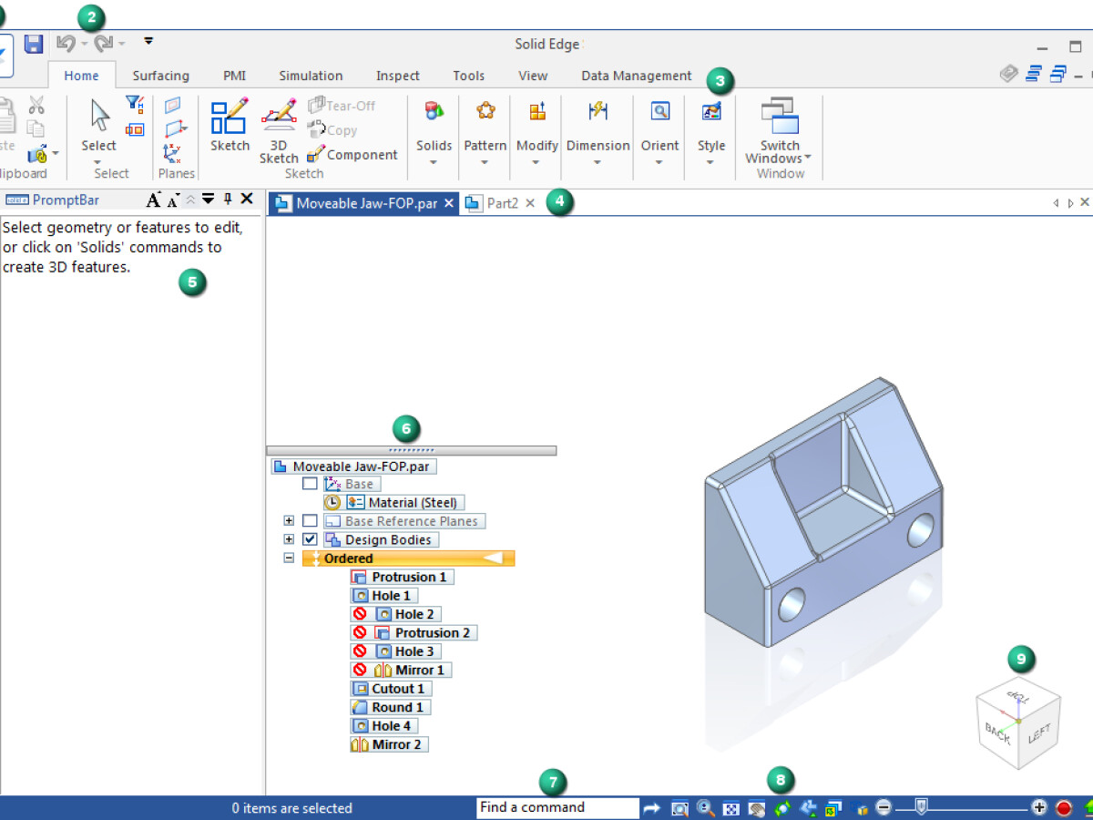The height and width of the screenshot is (820, 1093).
Task: Collapse the Ordered node
Action: pyautogui.click(x=289, y=559)
